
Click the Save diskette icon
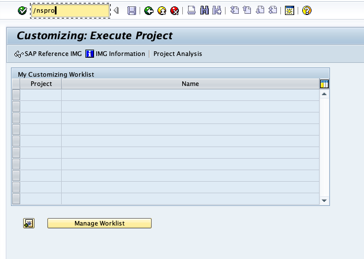pos(132,10)
